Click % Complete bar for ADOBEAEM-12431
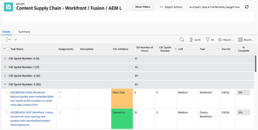258x130 pixels. [x=243, y=113]
